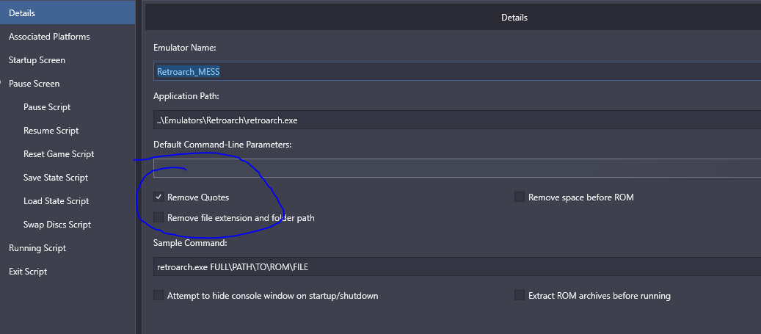
Task: Click the Emulator Name text field
Action: (455, 72)
